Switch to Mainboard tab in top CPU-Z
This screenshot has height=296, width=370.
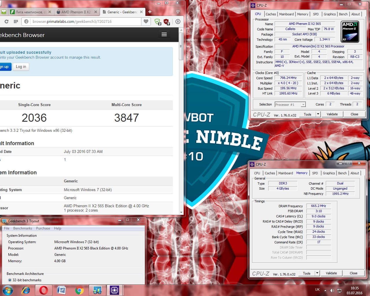click(286, 14)
